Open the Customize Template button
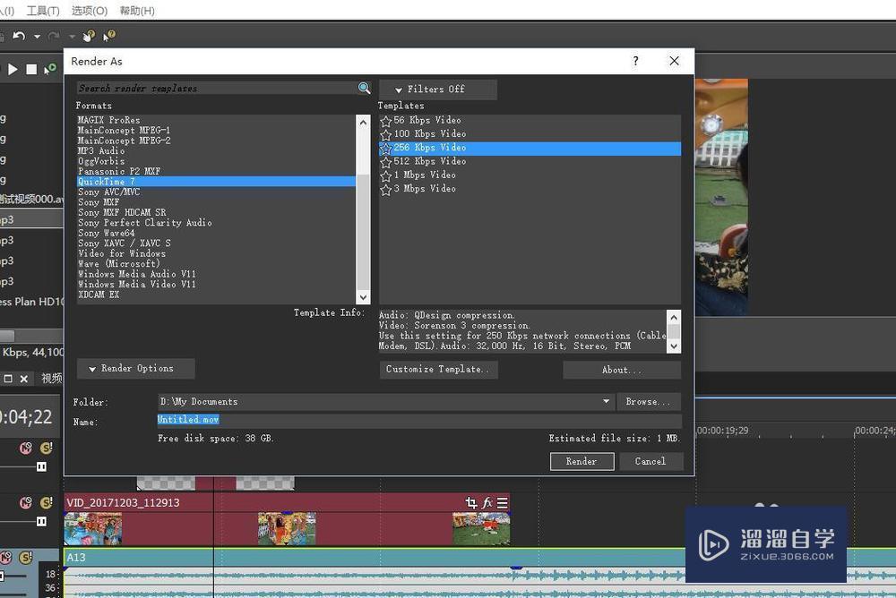This screenshot has height=598, width=896. coord(438,370)
